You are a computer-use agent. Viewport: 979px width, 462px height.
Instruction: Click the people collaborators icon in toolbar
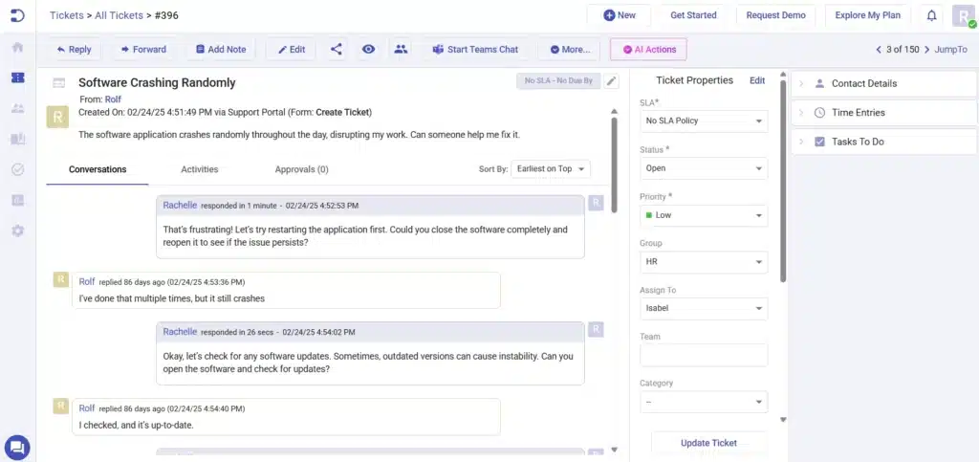click(x=401, y=49)
